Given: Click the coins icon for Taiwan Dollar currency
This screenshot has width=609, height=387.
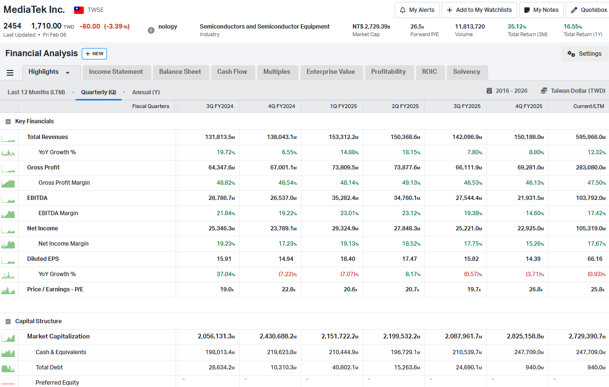Looking at the screenshot, I should [544, 90].
